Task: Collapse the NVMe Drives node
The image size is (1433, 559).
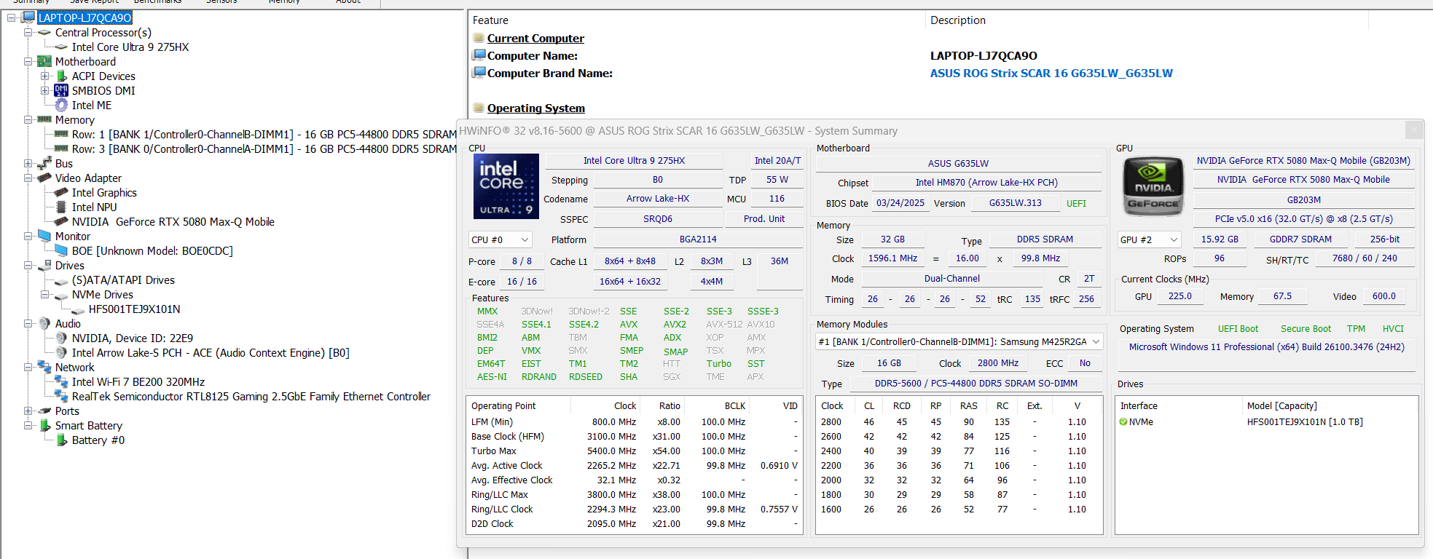Action: [44, 294]
